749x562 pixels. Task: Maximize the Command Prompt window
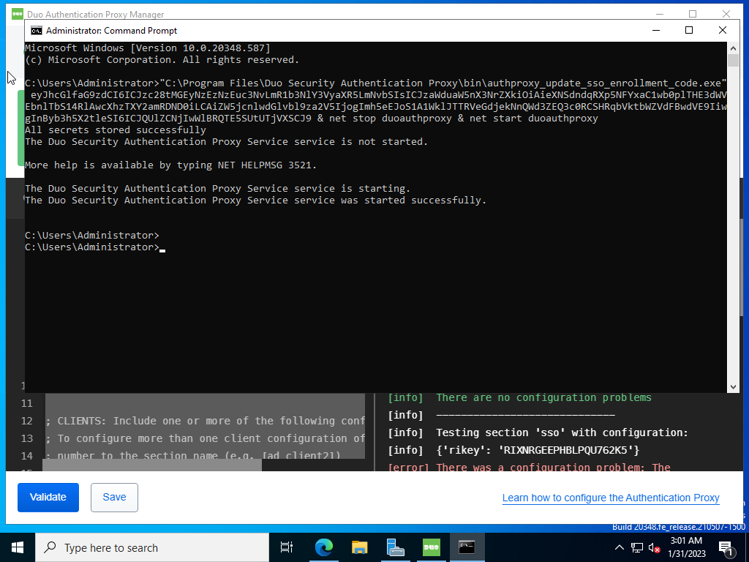click(x=689, y=30)
